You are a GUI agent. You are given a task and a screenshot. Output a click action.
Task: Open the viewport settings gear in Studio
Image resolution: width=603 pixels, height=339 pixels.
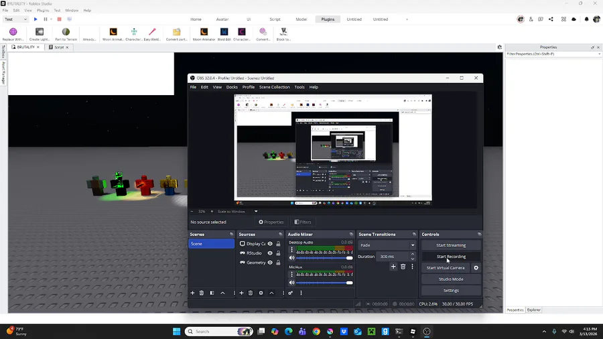click(x=500, y=48)
